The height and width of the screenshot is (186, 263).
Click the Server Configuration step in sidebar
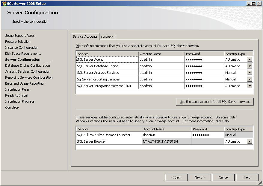click(23, 60)
